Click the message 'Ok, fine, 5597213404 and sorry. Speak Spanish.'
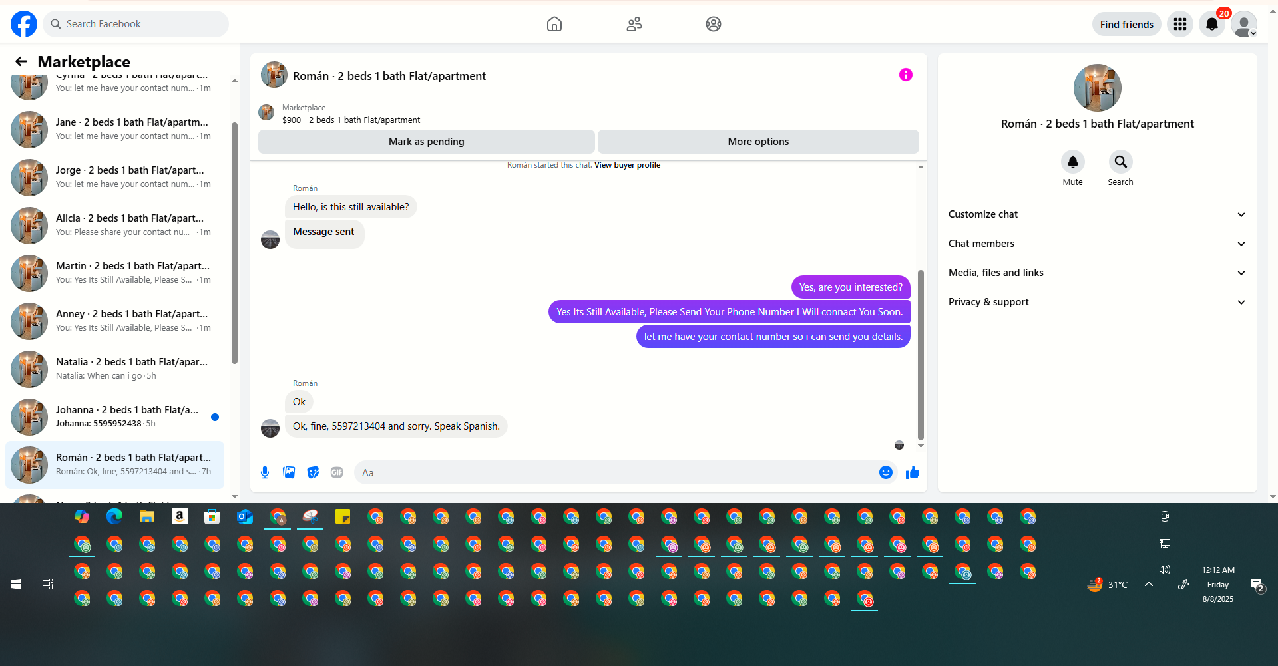Screen dimensions: 1278x666 pos(396,426)
